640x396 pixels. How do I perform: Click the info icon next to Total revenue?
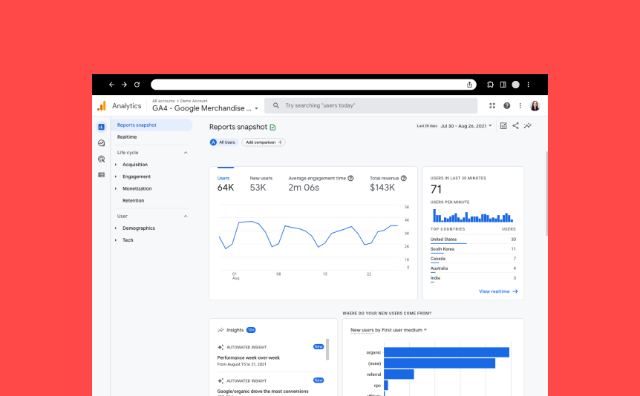coord(404,178)
